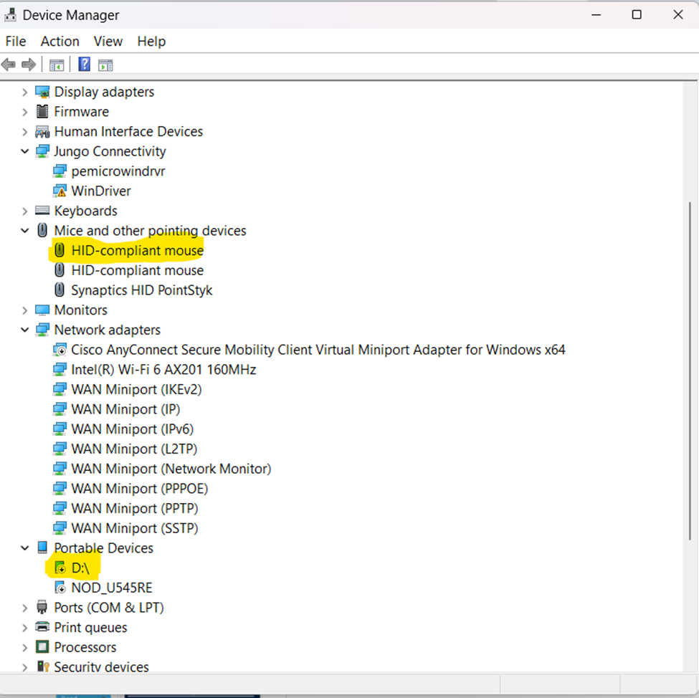Click the Synaptics HID PointStyk mouse icon
The image size is (699, 698).
click(60, 290)
